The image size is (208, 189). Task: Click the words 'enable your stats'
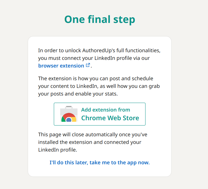click(96, 94)
